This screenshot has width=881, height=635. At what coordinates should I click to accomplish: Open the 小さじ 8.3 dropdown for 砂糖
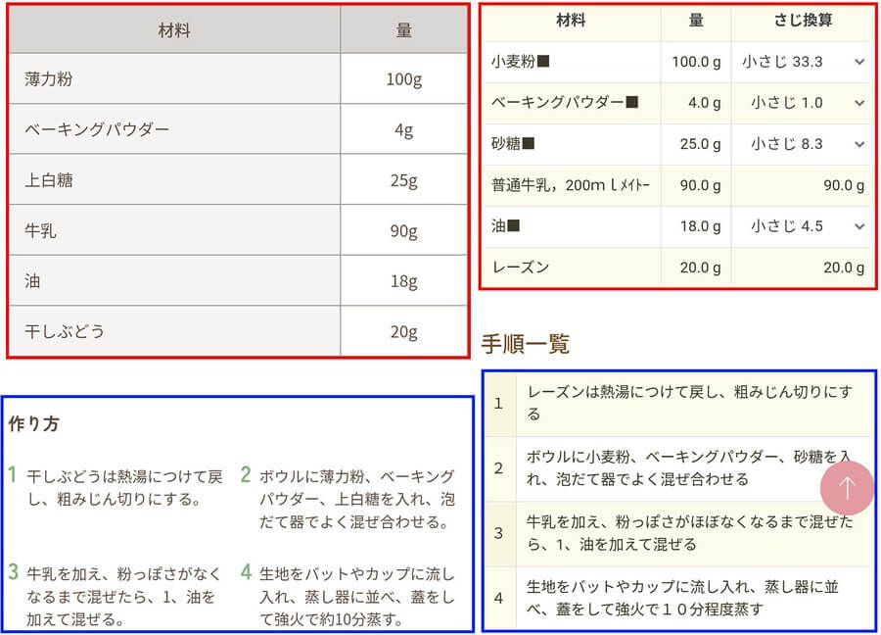click(x=803, y=144)
